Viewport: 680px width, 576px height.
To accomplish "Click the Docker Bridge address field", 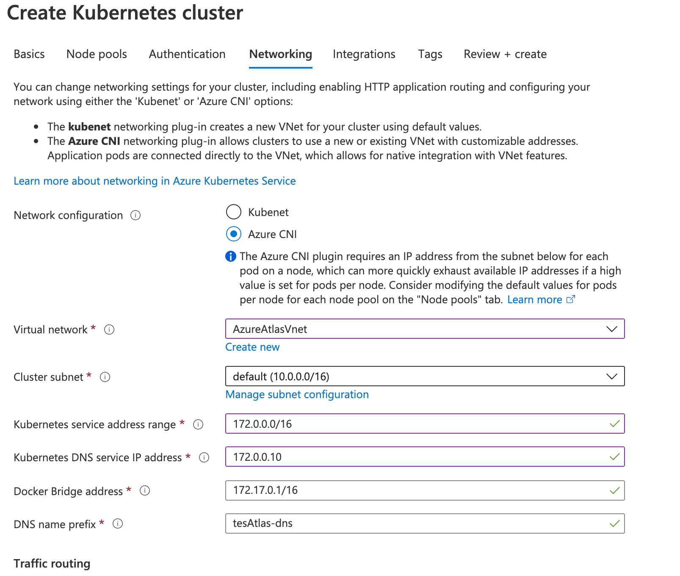I will [419, 490].
